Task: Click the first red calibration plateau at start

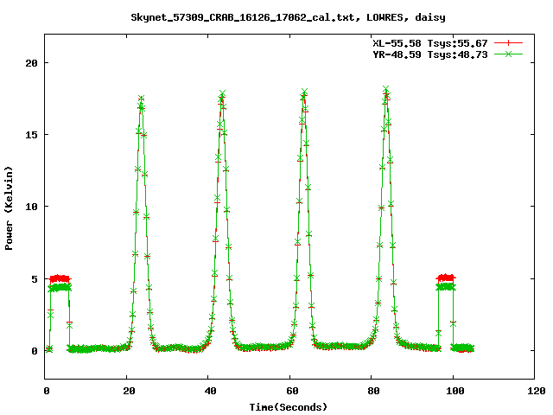Action: point(60,278)
